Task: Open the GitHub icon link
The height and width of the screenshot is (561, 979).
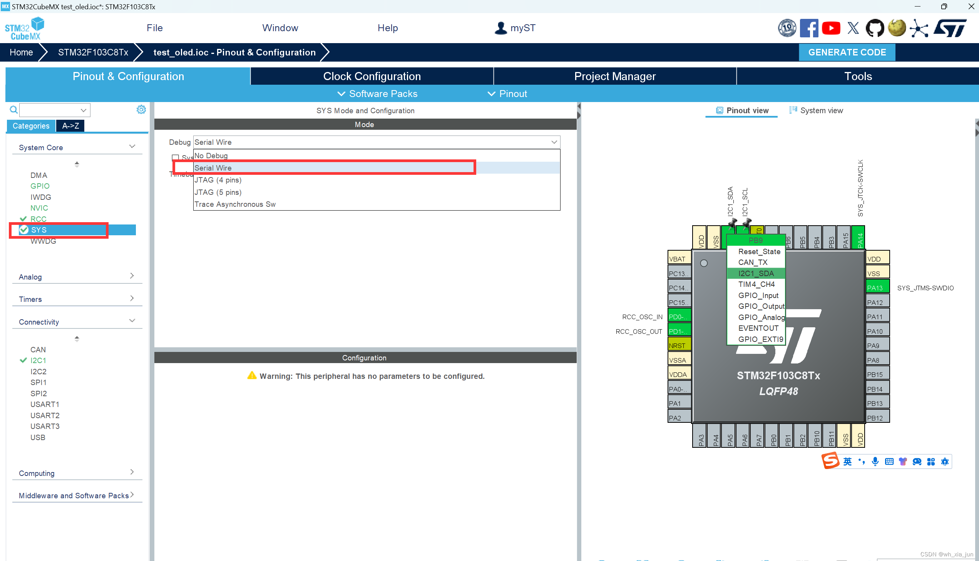Action: click(875, 28)
